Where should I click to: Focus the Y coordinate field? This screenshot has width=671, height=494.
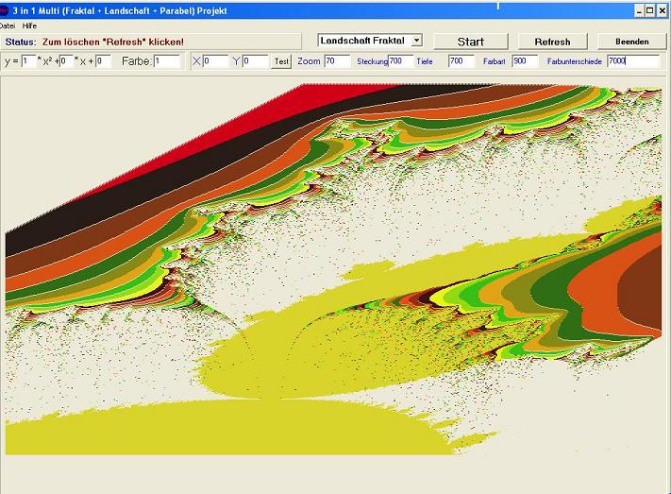pyautogui.click(x=255, y=61)
